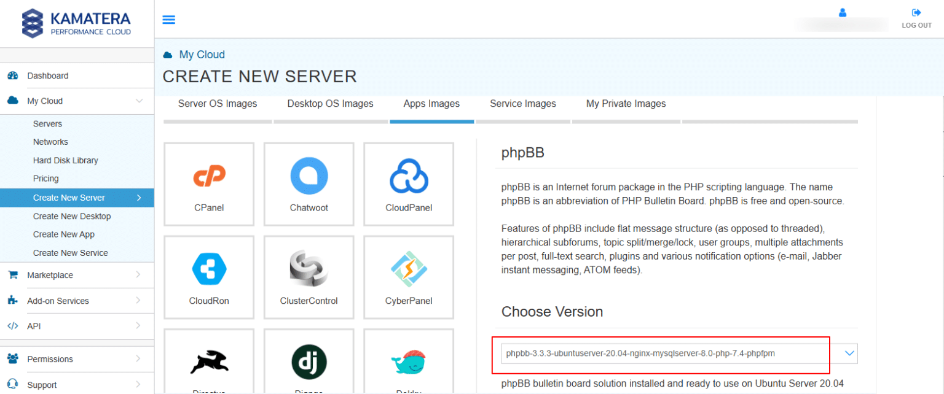Open Create New Desktop
This screenshot has width=944, height=394.
click(x=72, y=216)
